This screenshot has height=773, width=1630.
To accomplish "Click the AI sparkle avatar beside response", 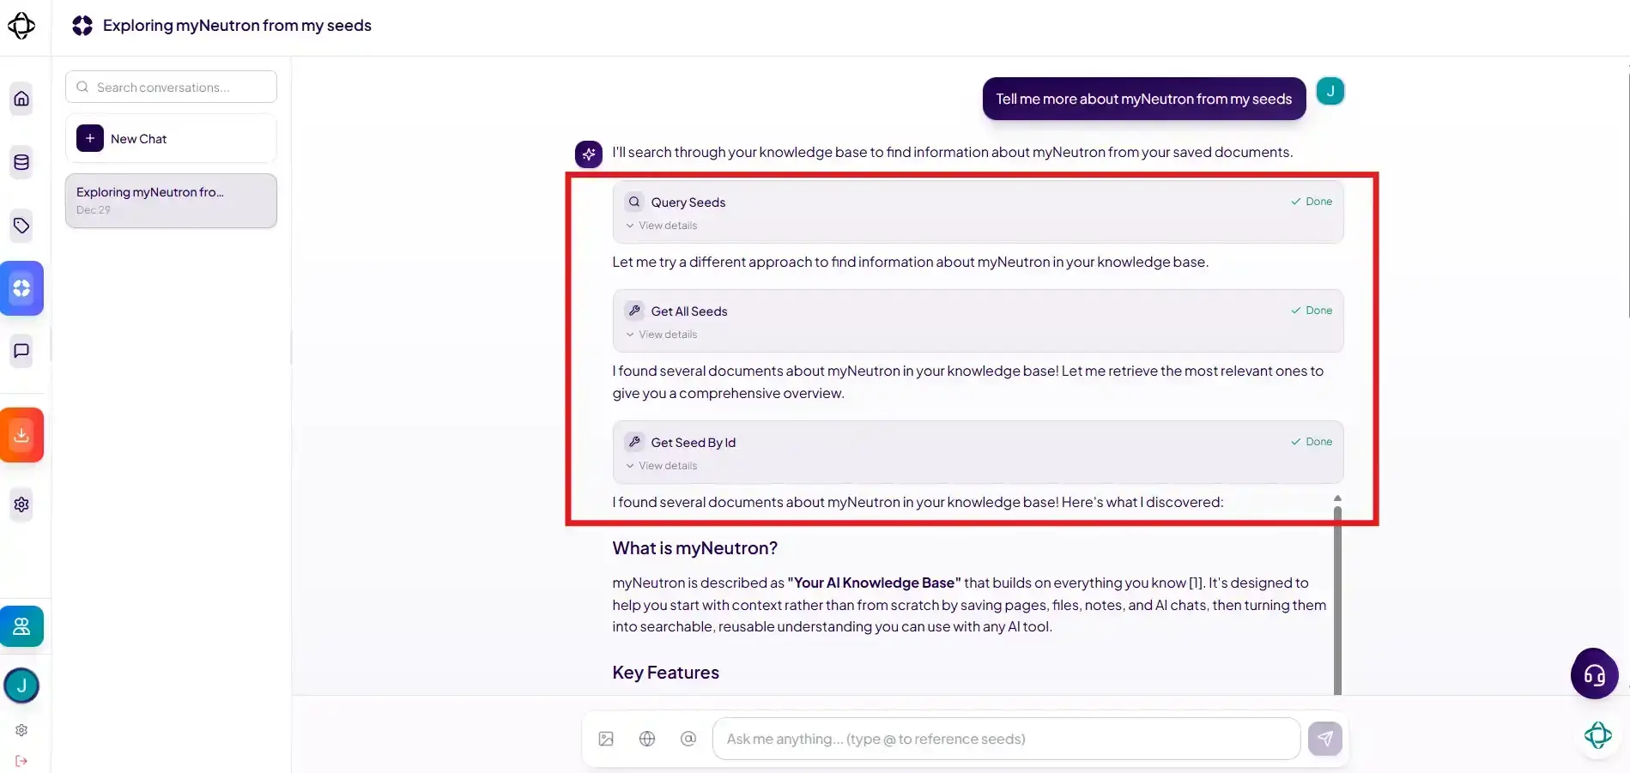I will (x=589, y=154).
